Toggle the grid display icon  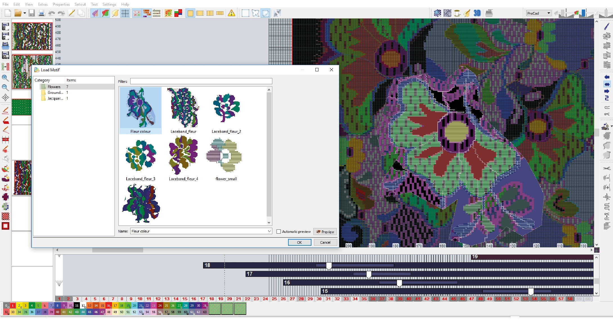click(x=125, y=13)
